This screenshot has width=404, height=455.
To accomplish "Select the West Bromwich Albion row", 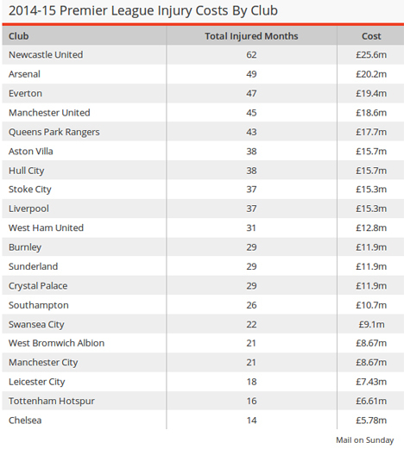I will tap(203, 343).
